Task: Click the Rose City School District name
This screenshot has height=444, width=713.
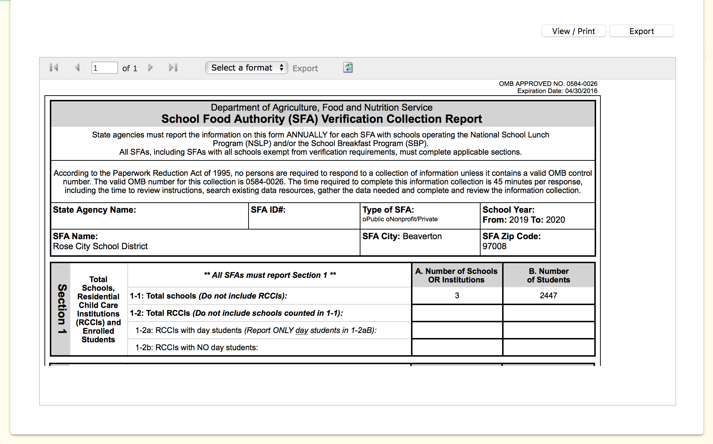Action: 100,246
